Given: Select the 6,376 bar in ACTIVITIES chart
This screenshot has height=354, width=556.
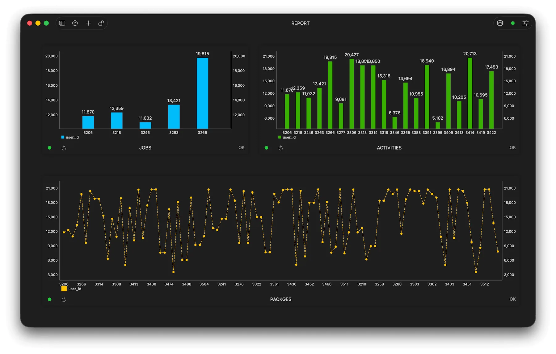Looking at the screenshot, I should (394, 123).
